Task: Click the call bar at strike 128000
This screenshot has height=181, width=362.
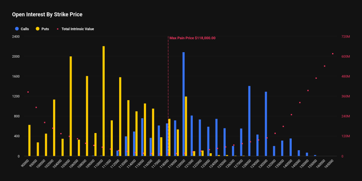Action: pos(249,121)
